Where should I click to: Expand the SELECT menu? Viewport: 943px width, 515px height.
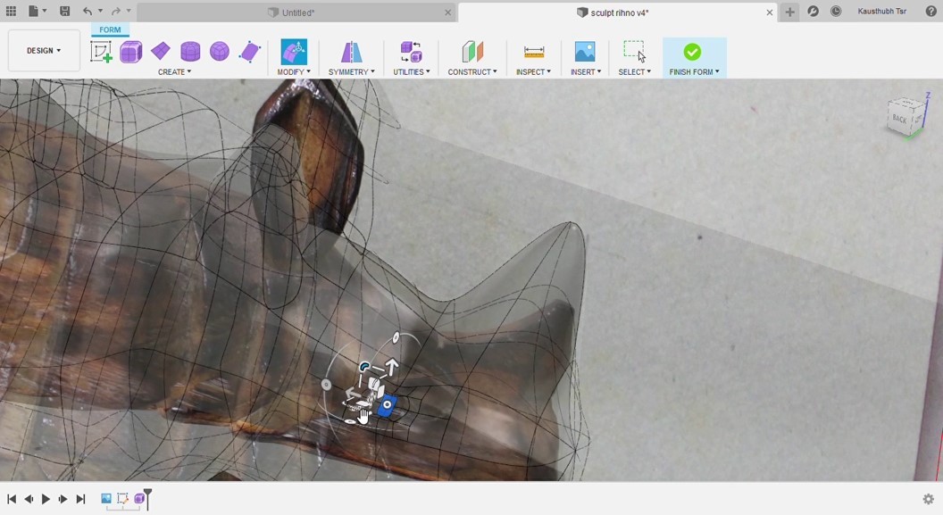pos(635,71)
